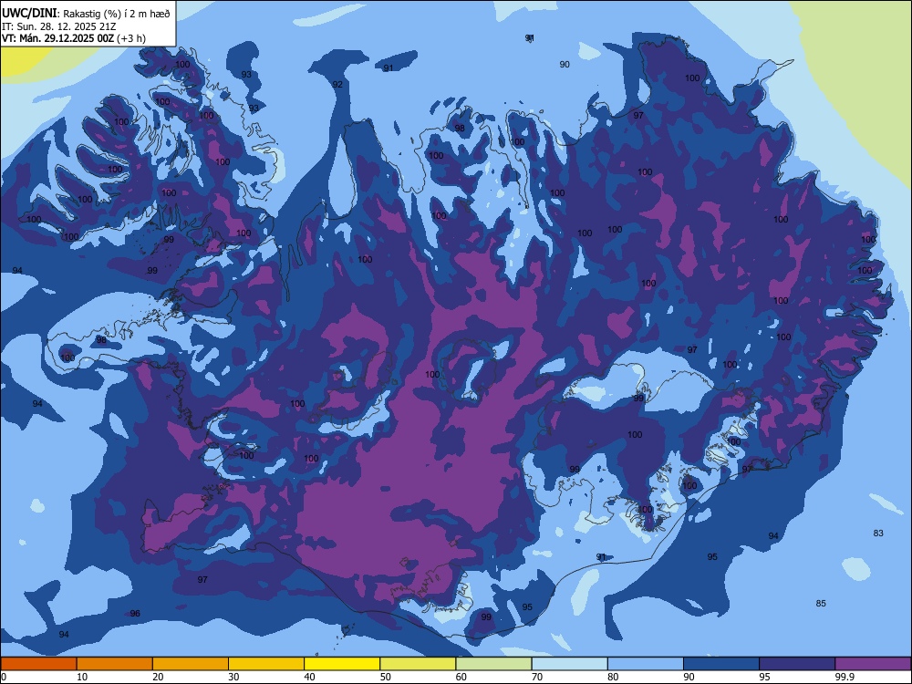Click the 'VT: Mán. 29.12.2025 00Z' valid time
The width and height of the screenshot is (912, 684).
58,38
